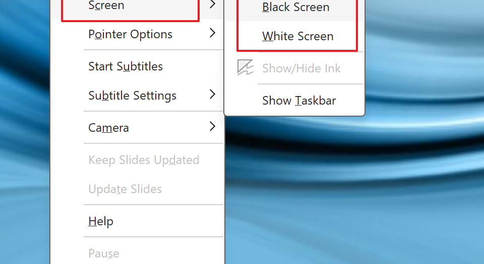The width and height of the screenshot is (484, 264).
Task: Expand the Pointer Options submenu arrow
Action: tap(212, 34)
